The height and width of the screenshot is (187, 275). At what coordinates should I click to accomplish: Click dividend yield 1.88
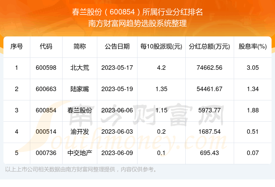click(253, 110)
